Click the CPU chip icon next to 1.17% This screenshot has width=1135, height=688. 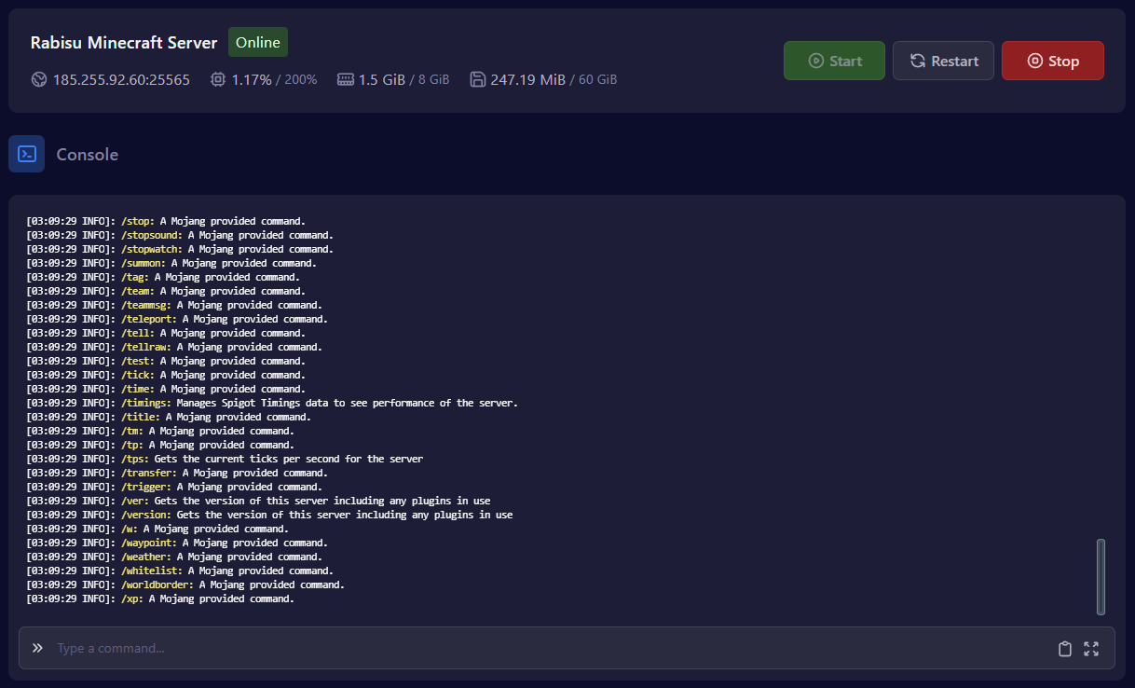click(218, 80)
